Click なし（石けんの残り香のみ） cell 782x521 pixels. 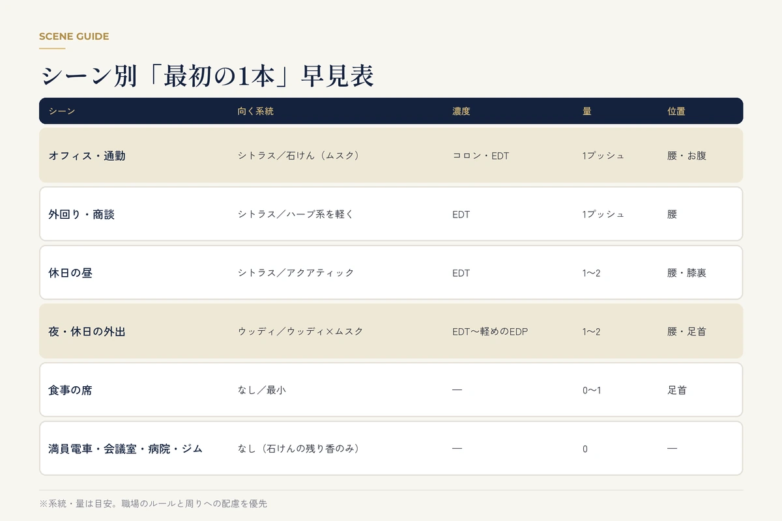tap(299, 449)
